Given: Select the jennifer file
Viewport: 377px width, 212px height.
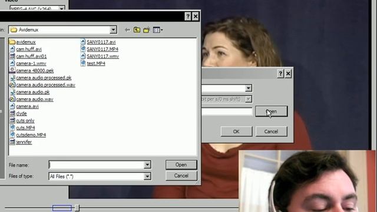Looking at the screenshot, I should pyautogui.click(x=24, y=142).
